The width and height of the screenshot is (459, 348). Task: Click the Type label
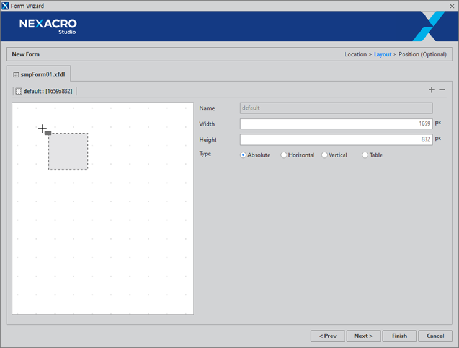(205, 154)
